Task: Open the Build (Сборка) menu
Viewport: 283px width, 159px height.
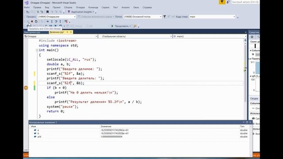Action: pos(68,8)
